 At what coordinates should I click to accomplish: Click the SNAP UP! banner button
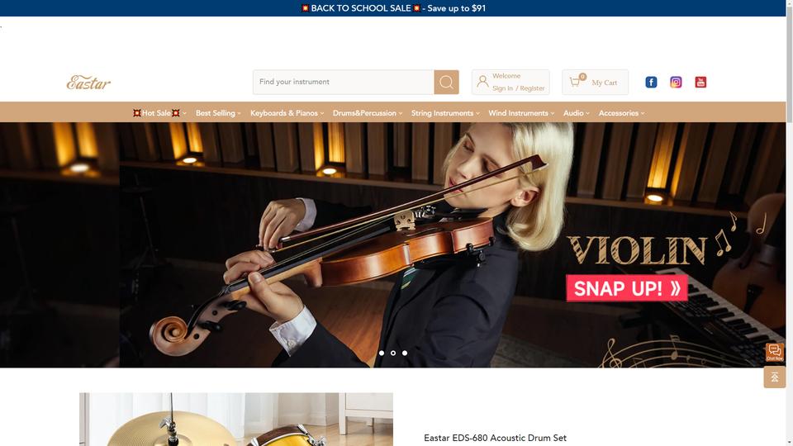[627, 288]
